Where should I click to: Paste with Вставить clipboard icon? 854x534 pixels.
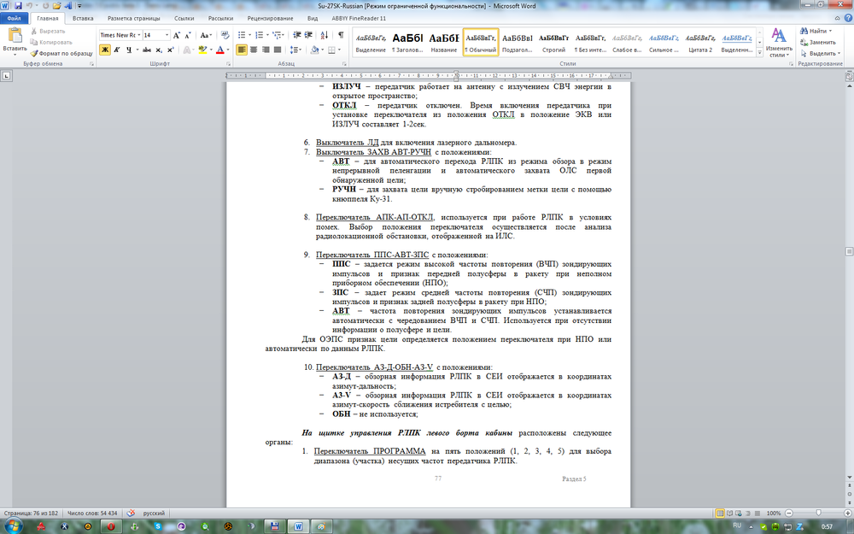tap(15, 35)
